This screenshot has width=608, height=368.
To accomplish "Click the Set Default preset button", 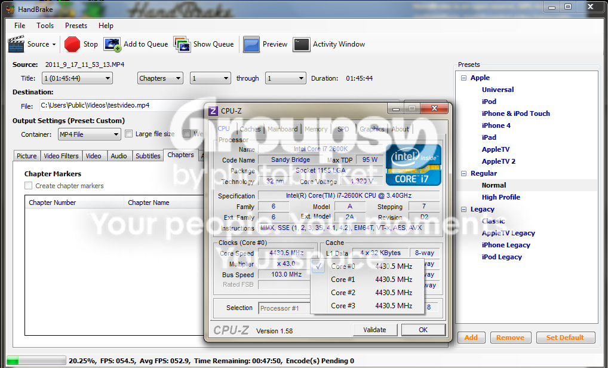I will tap(566, 338).
